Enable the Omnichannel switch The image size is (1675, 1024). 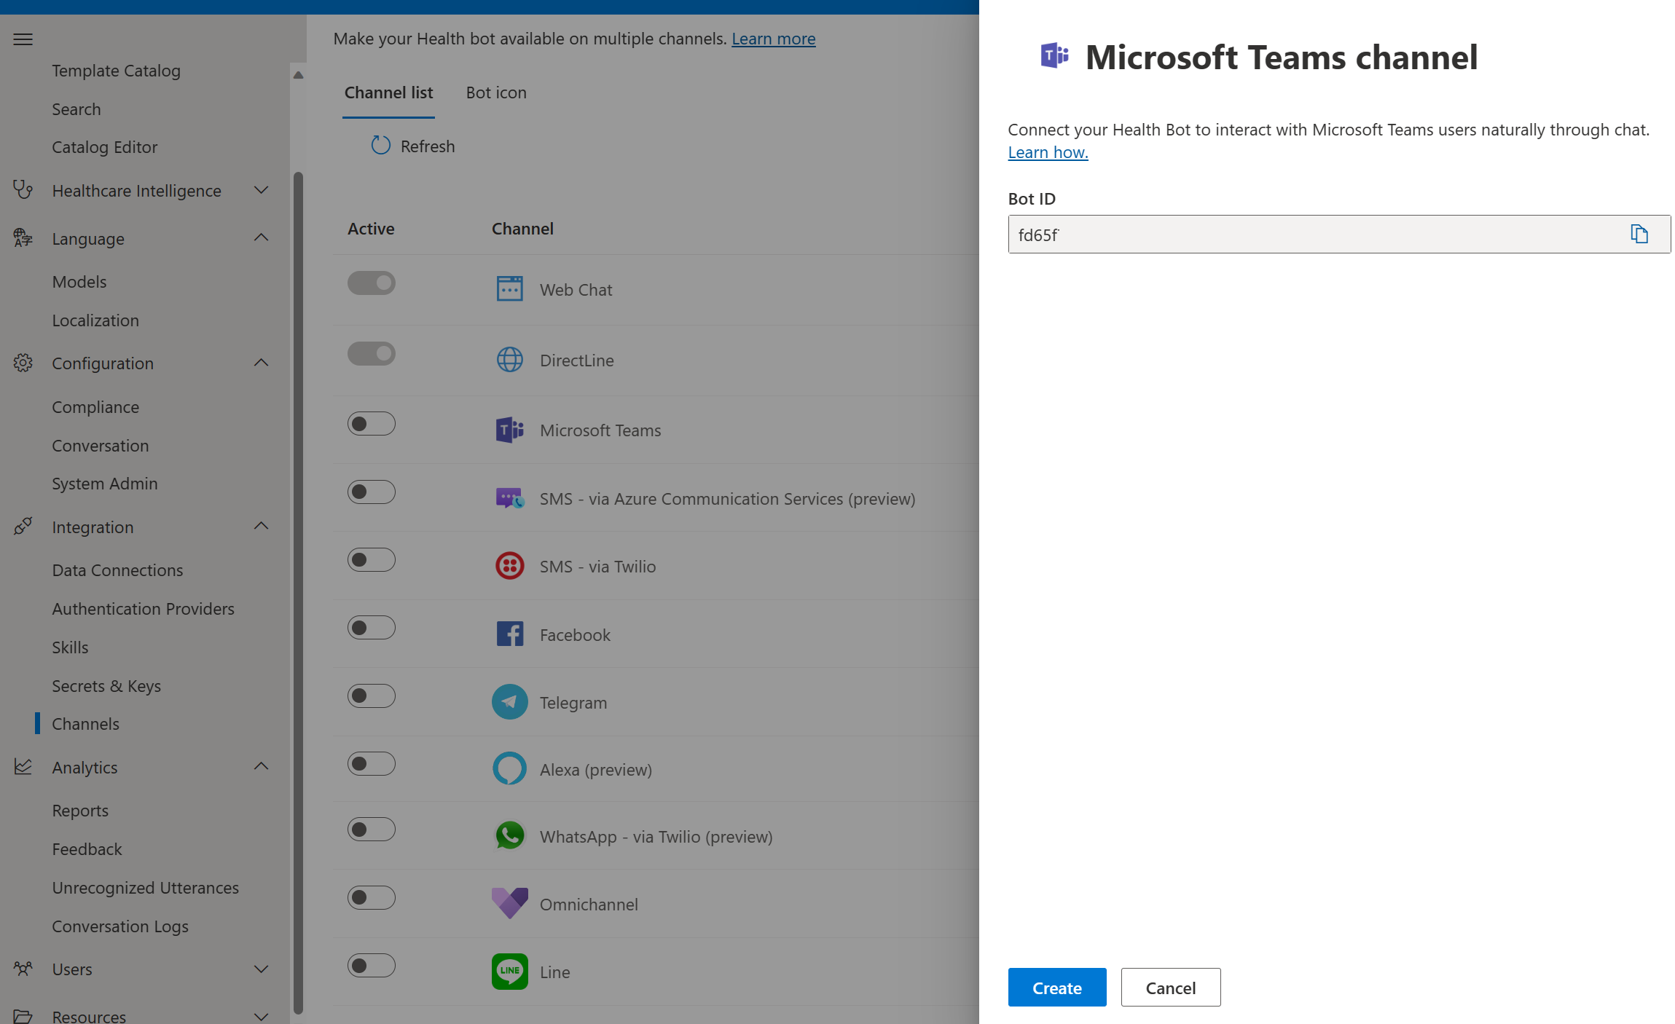[x=372, y=897]
